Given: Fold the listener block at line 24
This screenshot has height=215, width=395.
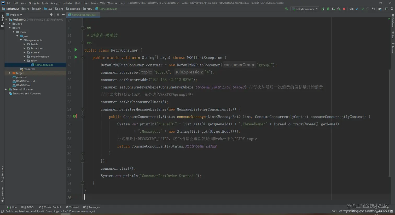Looking at the screenshot, I should (83, 109).
